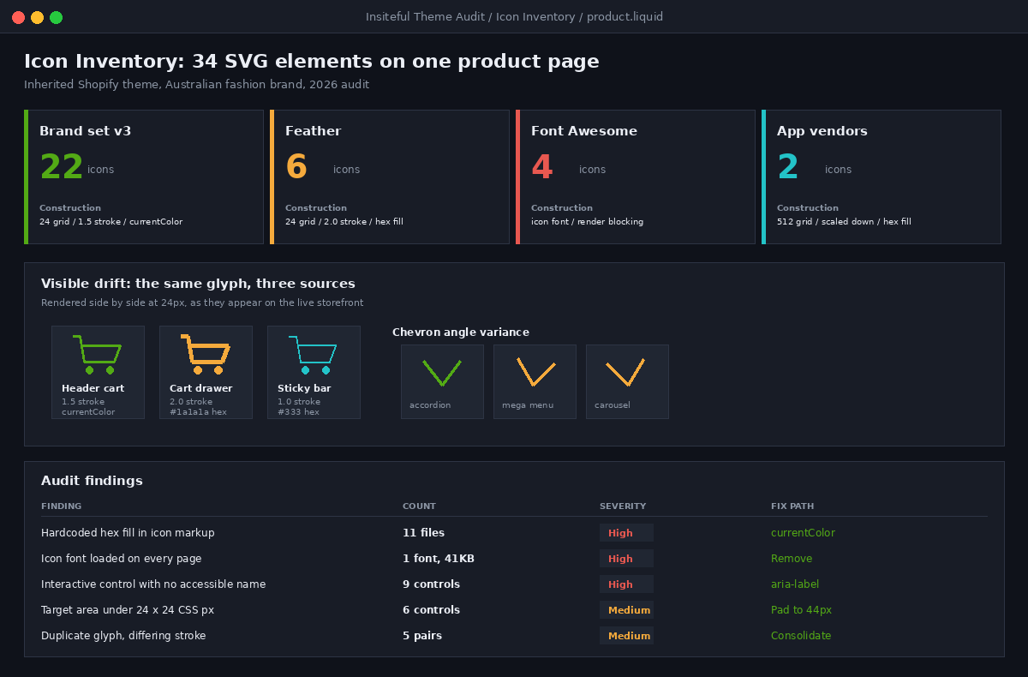Click the '1 font, 41KB' count cell
This screenshot has width=1028, height=677.
pos(439,559)
